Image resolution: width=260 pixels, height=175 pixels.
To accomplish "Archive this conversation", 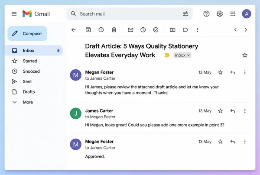I will coord(88,30).
